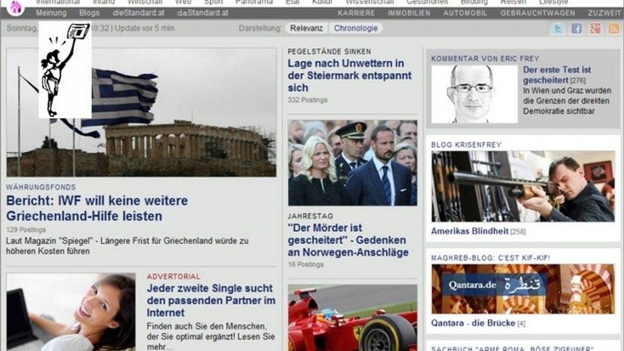
Task: Click the pink home icon
Action: (16, 7)
